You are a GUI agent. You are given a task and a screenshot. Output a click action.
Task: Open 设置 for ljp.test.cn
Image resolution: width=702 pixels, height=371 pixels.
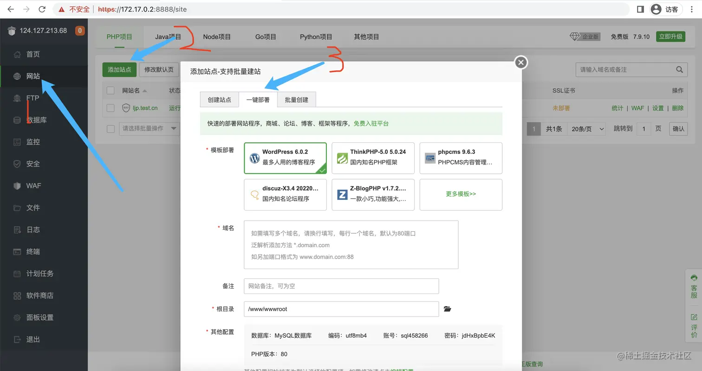(658, 108)
